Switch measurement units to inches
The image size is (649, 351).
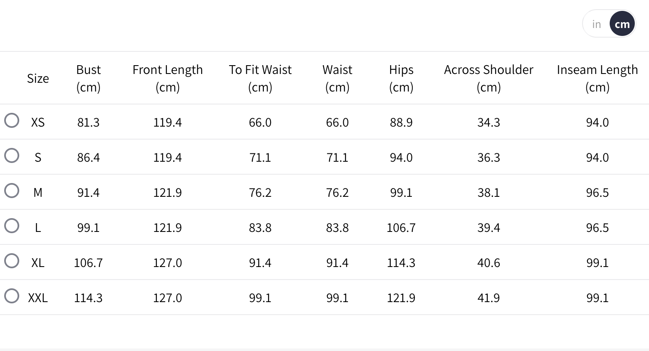pyautogui.click(x=596, y=24)
